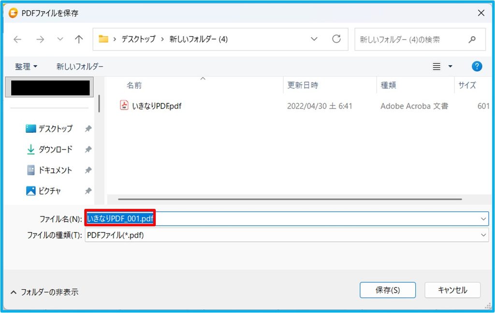Go forward with the right arrow
Viewport: 495px width, 313px height.
[x=40, y=40]
